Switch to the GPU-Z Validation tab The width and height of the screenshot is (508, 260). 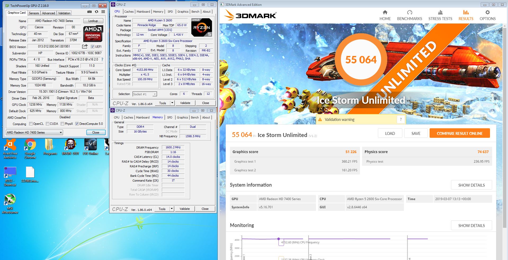[x=64, y=13]
